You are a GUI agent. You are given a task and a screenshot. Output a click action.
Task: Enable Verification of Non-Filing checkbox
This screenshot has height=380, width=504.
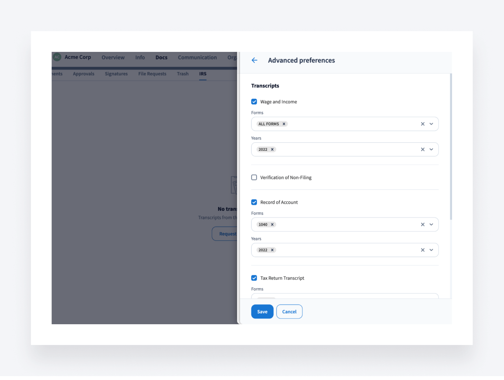254,177
